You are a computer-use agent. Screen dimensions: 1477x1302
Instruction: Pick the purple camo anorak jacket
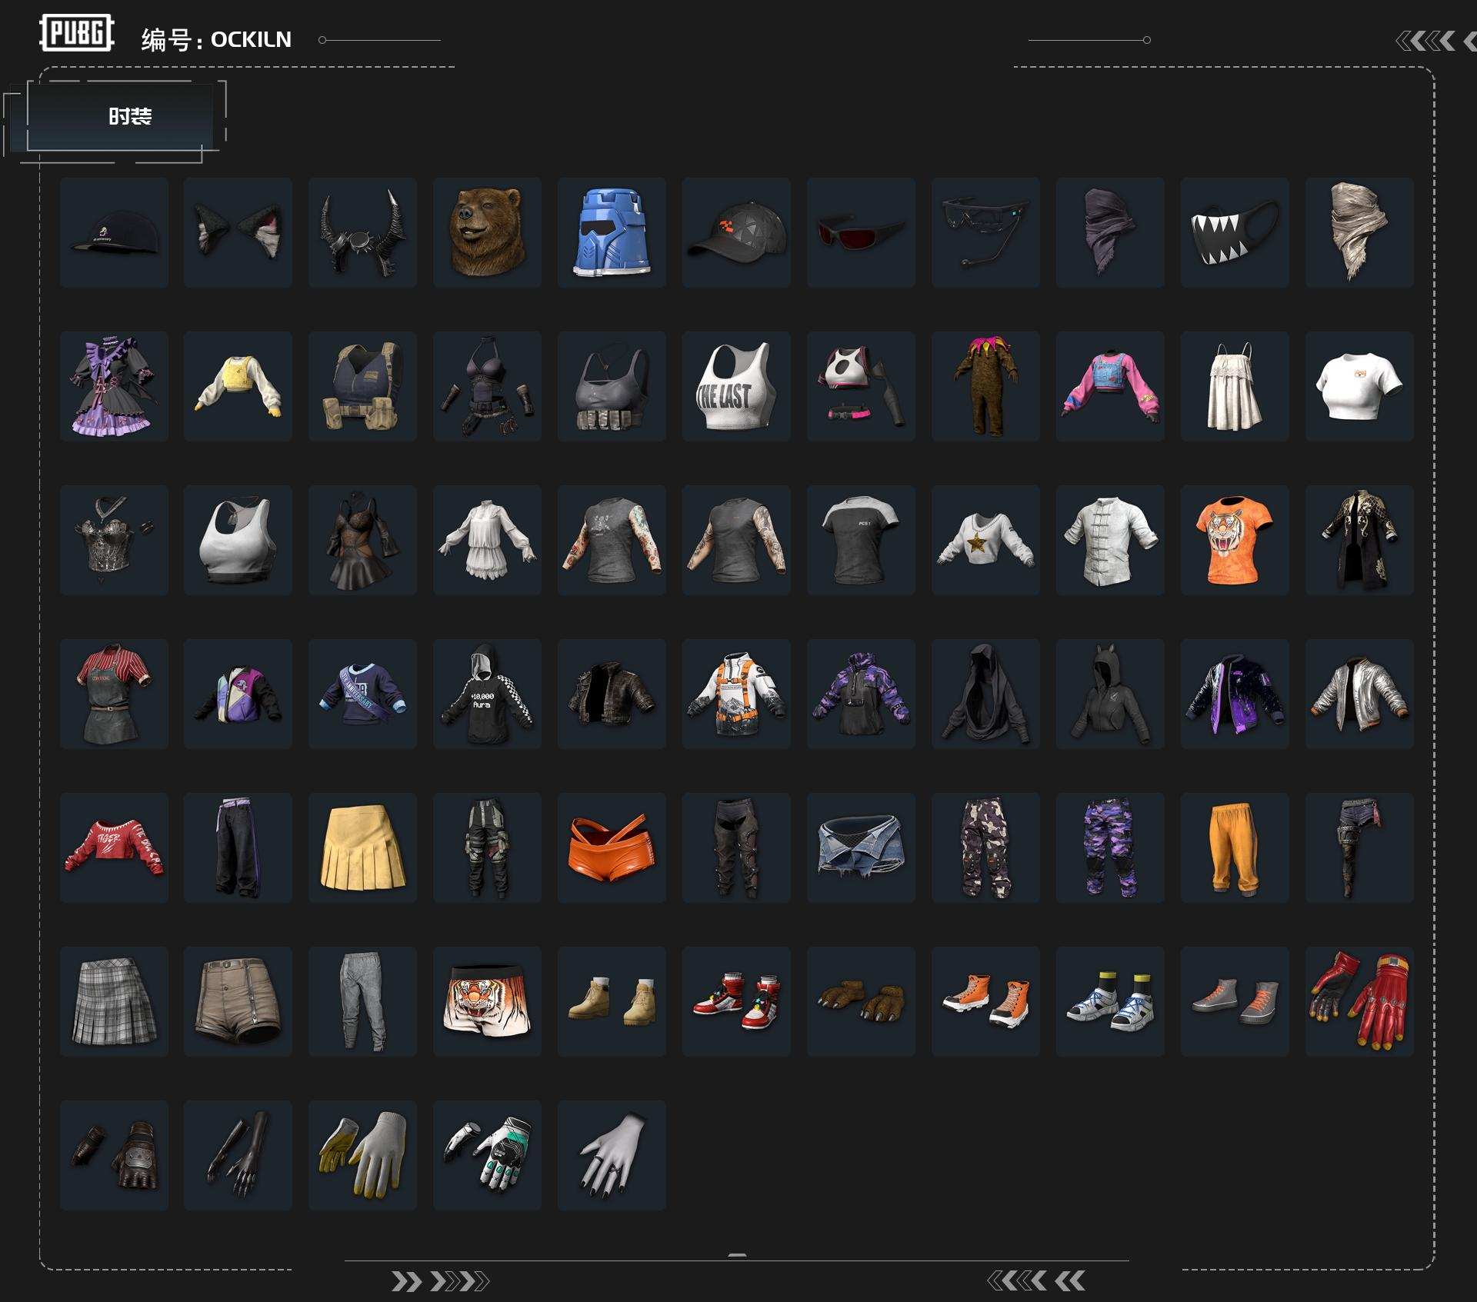tap(861, 694)
